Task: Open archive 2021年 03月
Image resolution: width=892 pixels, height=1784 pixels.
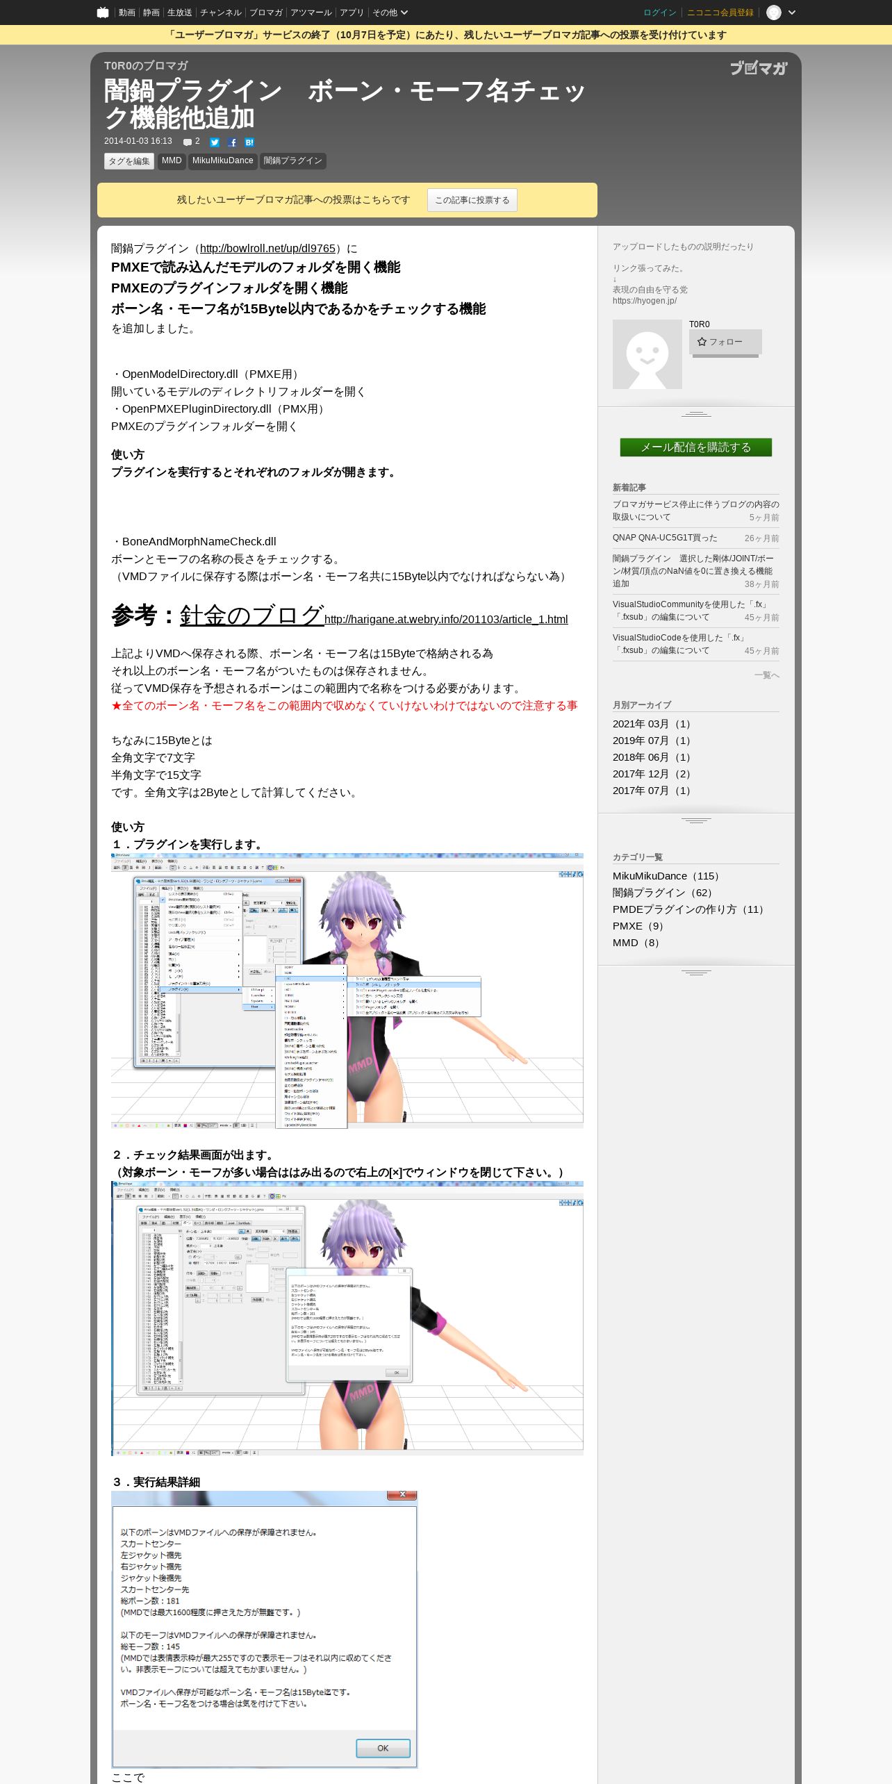Action: point(653,724)
